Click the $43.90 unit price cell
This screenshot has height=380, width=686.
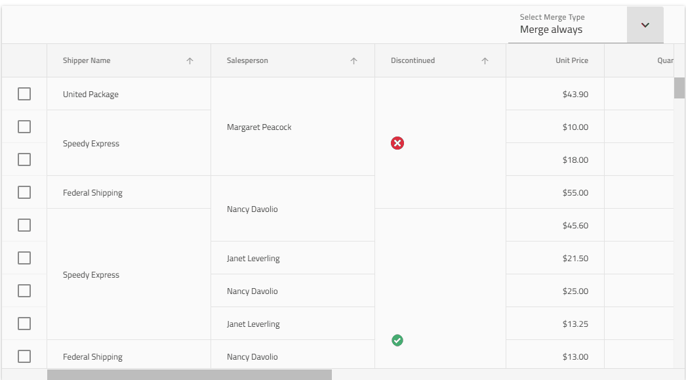tap(575, 94)
